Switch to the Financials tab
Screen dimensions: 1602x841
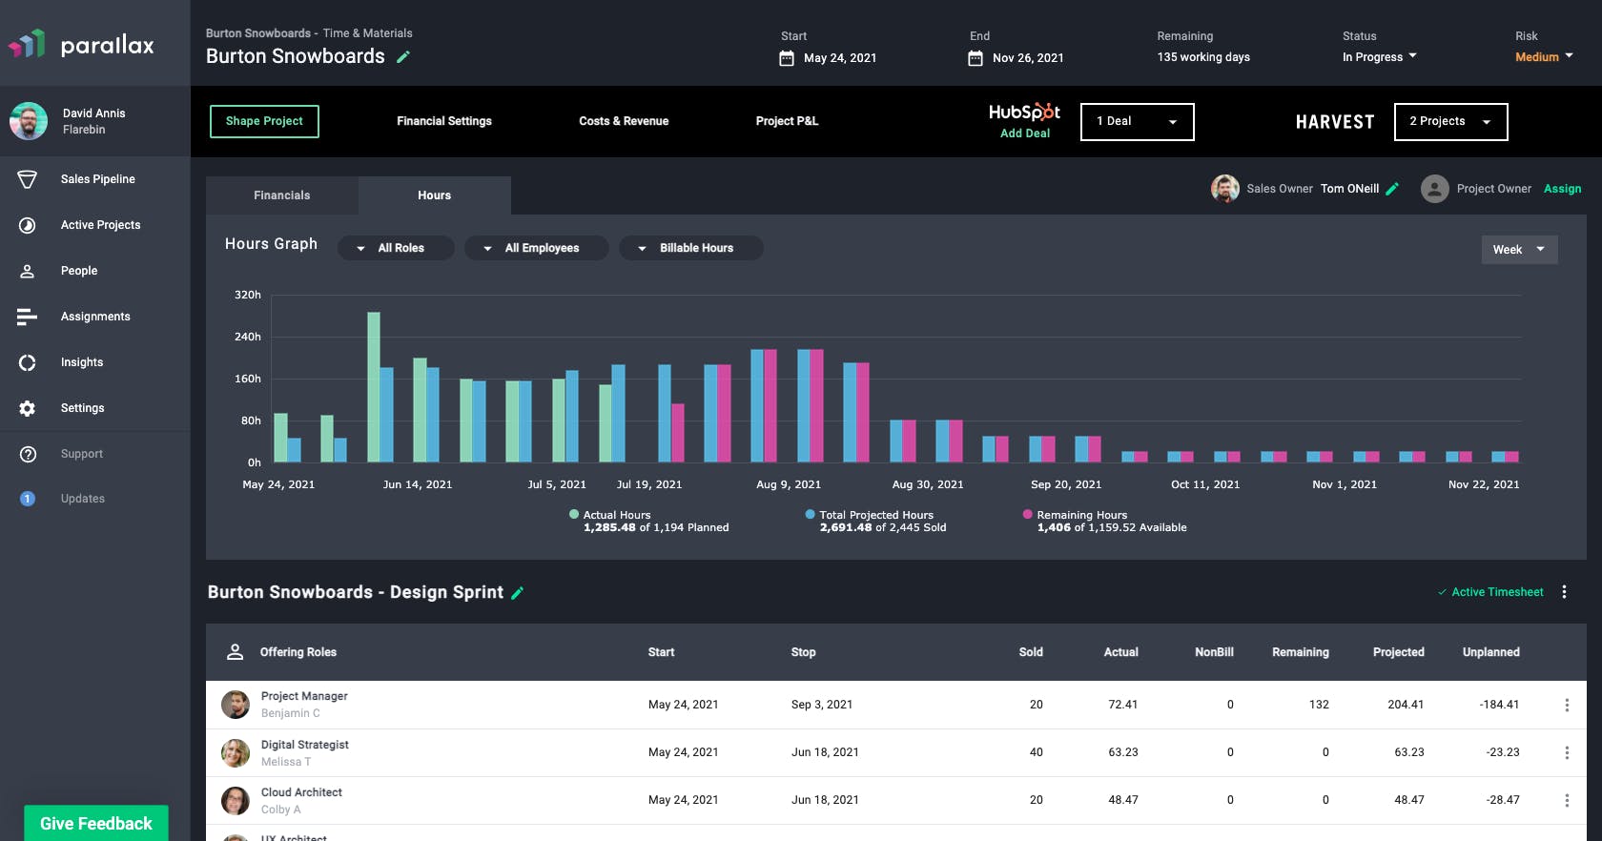282,195
